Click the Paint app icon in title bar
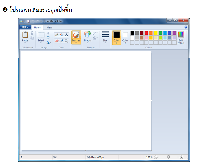 [x=21, y=21]
